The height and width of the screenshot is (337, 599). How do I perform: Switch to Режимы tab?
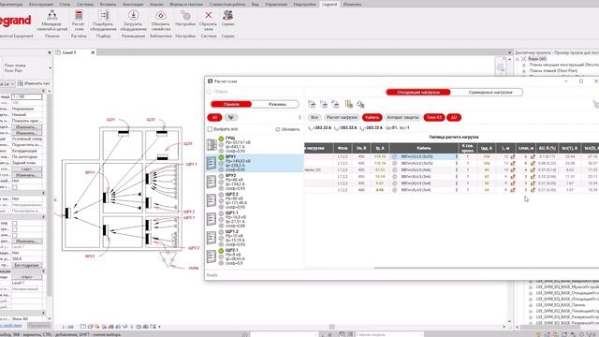click(x=277, y=104)
